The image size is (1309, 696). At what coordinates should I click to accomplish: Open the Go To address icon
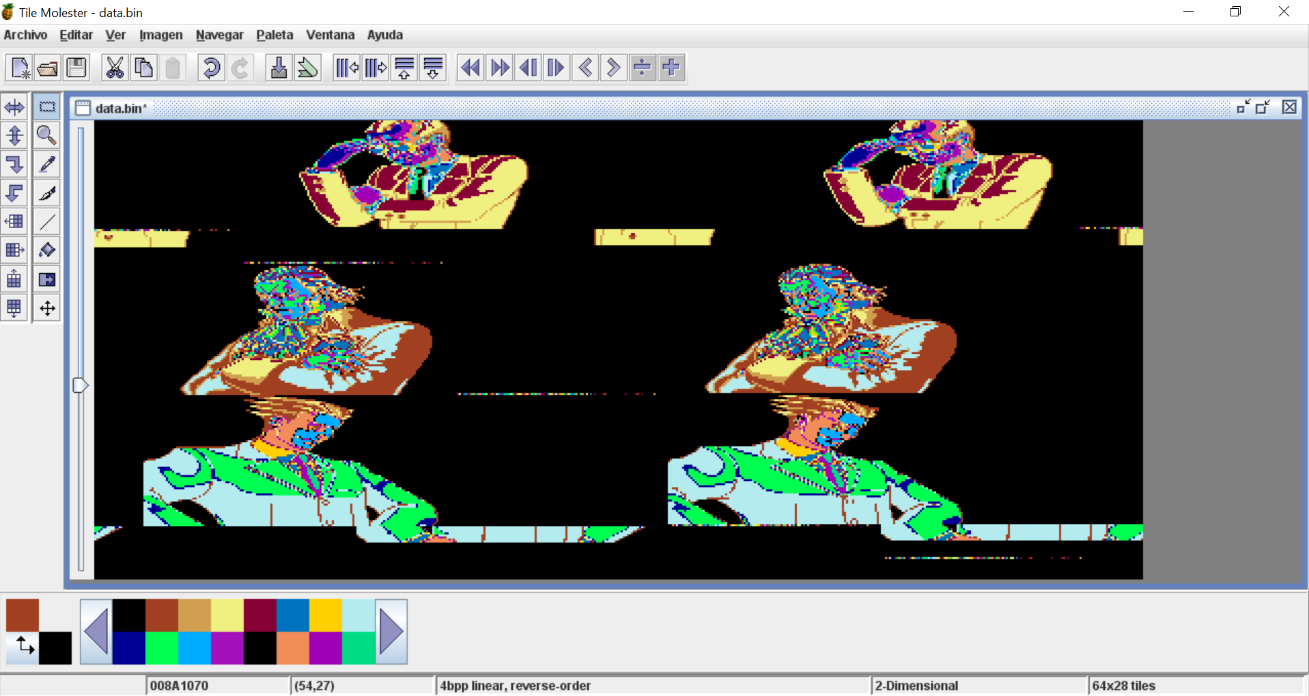279,68
